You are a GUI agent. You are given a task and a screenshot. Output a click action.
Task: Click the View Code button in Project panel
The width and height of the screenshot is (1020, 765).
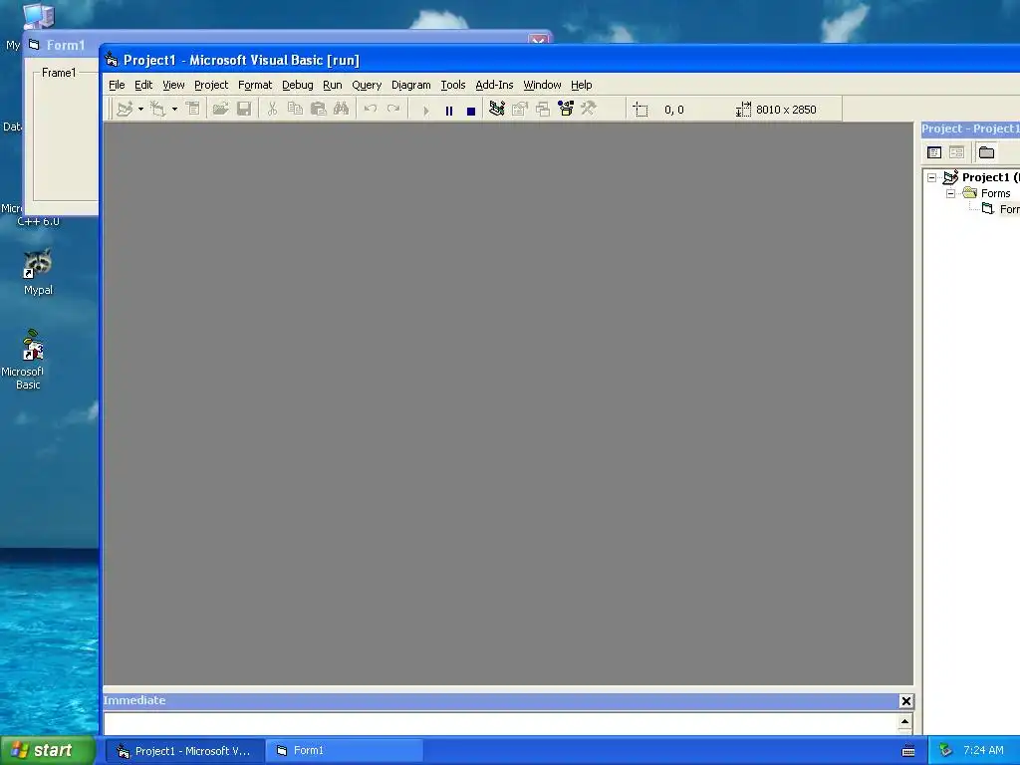click(934, 152)
